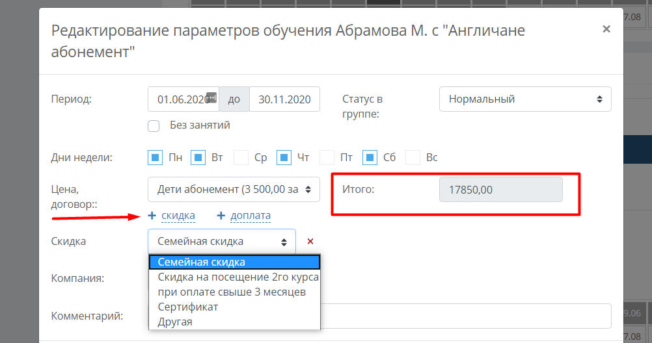
Task: Select Скидка на посещение 2го курса option
Action: click(x=234, y=277)
